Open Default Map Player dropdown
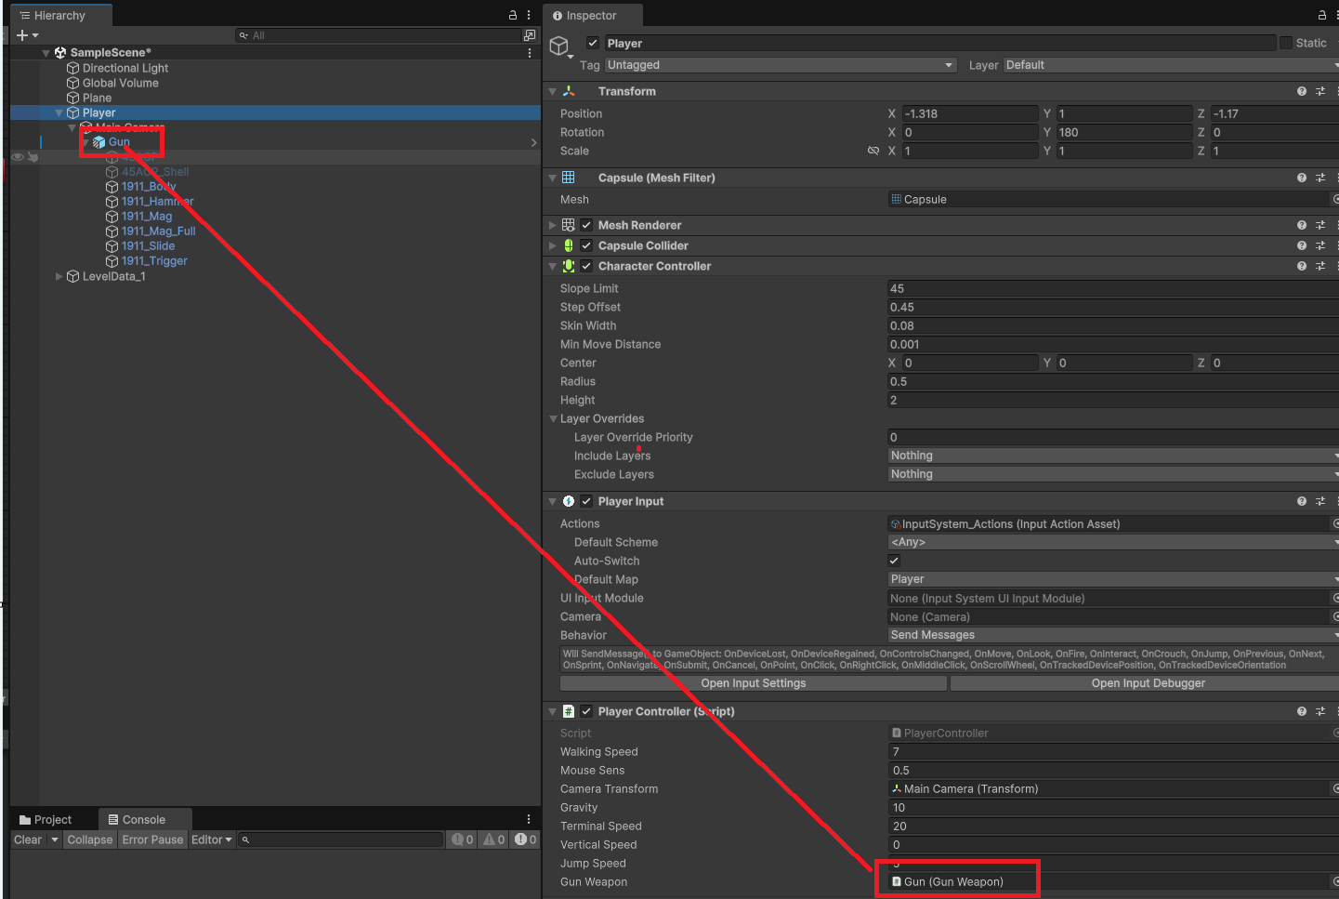This screenshot has height=899, width=1339. [1113, 579]
